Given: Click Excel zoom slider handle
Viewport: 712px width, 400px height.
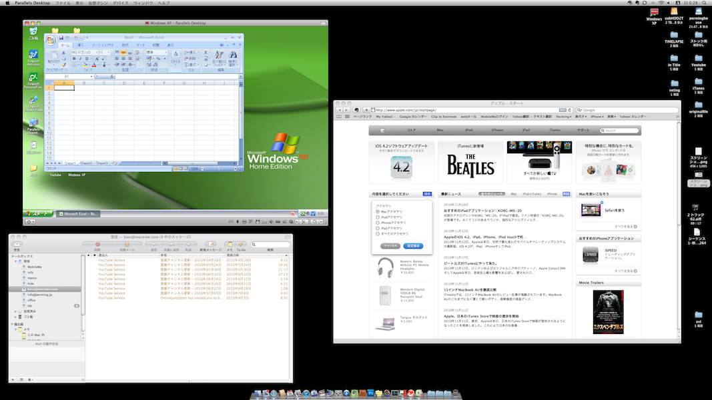Looking at the screenshot, I should [219, 169].
